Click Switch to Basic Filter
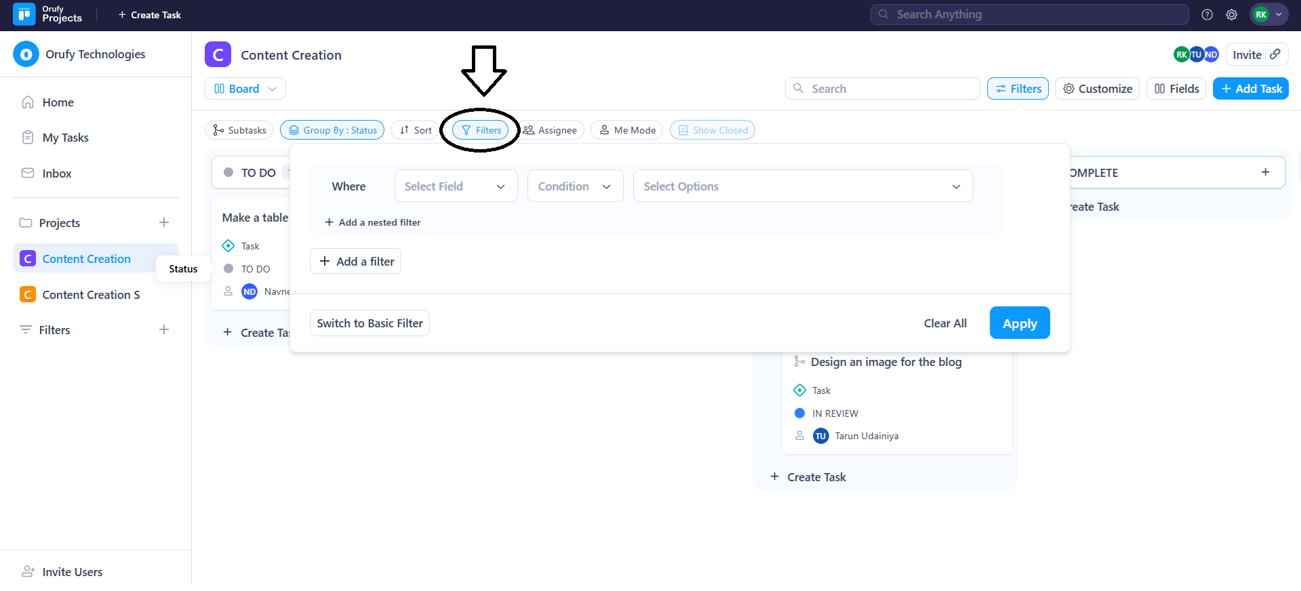Viewport: 1301px width, 591px height. [369, 323]
